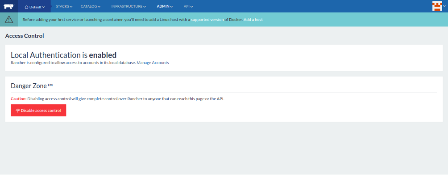Click the 'Add a host' link
Image resolution: width=448 pixels, height=175 pixels.
(x=253, y=20)
